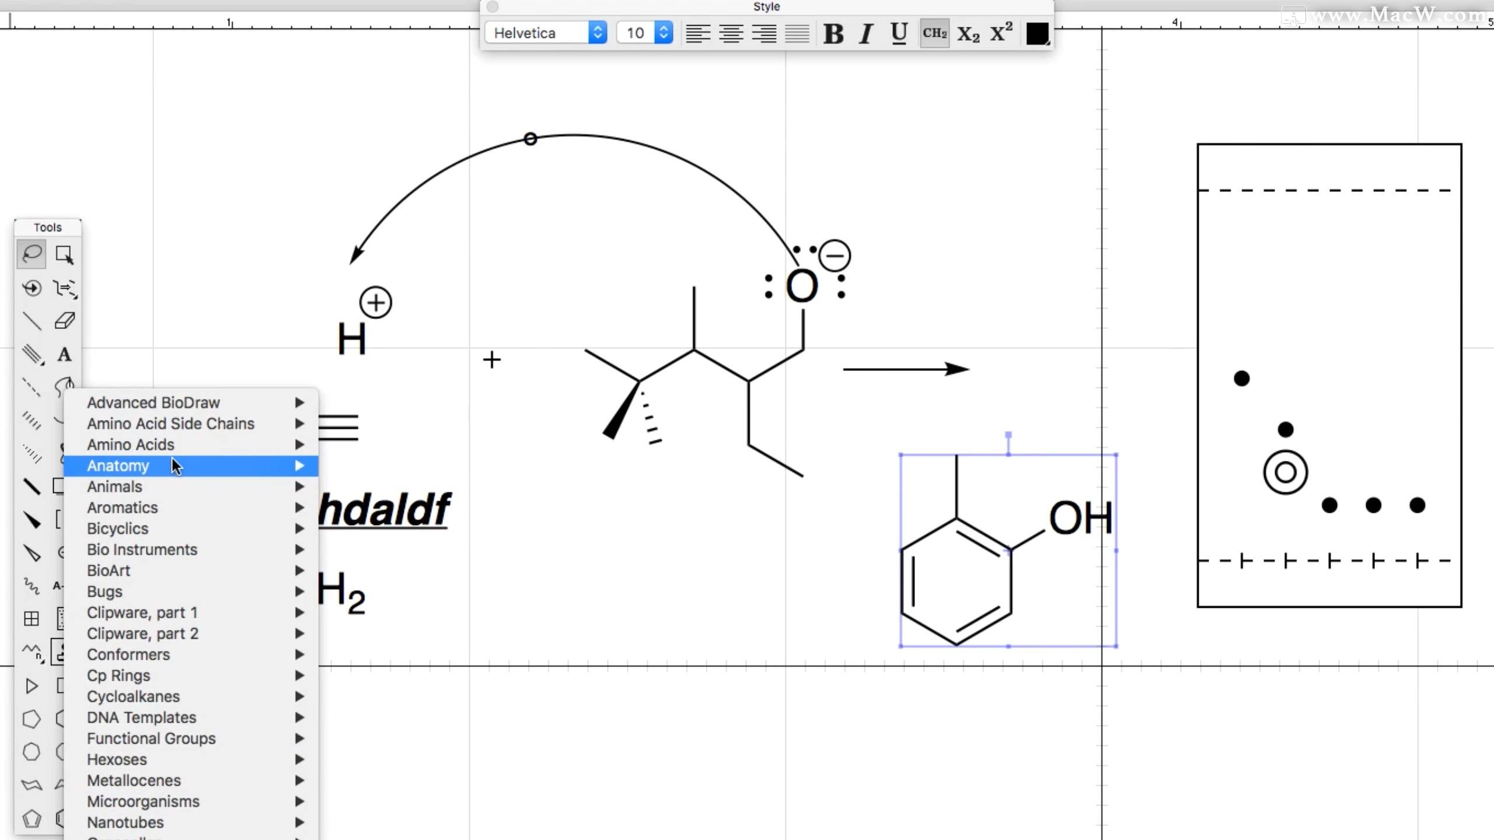Select the Hashed Wedged Bond tool
This screenshot has height=840, width=1494.
32,453
